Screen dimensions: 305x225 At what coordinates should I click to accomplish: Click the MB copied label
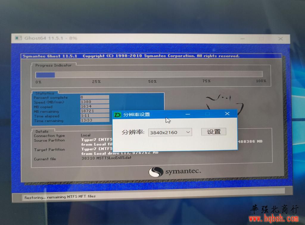coord(43,107)
